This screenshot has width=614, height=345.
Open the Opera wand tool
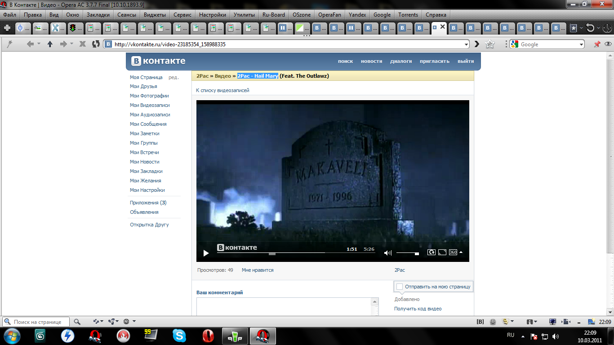click(9, 44)
